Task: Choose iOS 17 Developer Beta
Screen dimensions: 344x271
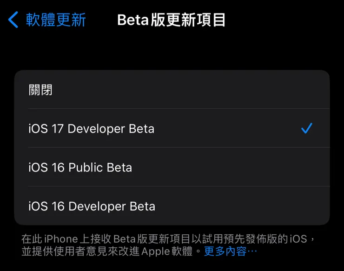Action: [x=91, y=129]
